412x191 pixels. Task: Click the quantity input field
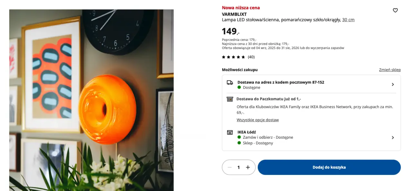pos(239,167)
